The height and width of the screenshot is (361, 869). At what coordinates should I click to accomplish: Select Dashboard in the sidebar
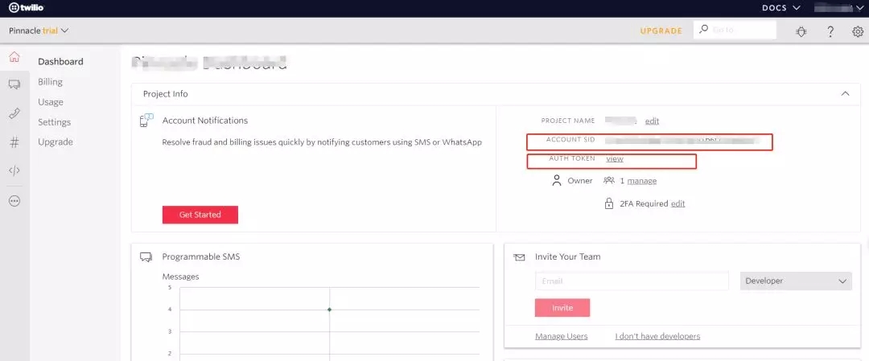60,61
